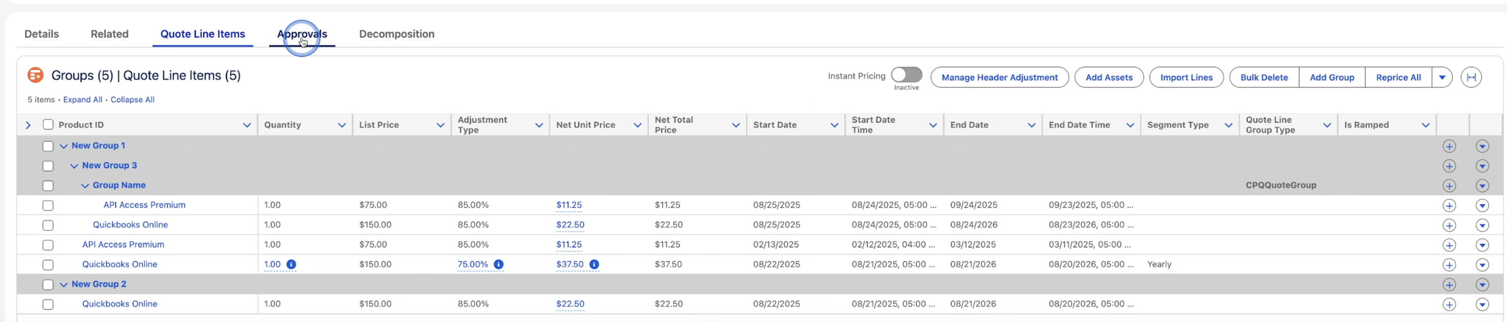Open the row actions menu for the Yearly Quickbooks Online row
The height and width of the screenshot is (322, 1507).
[1482, 265]
